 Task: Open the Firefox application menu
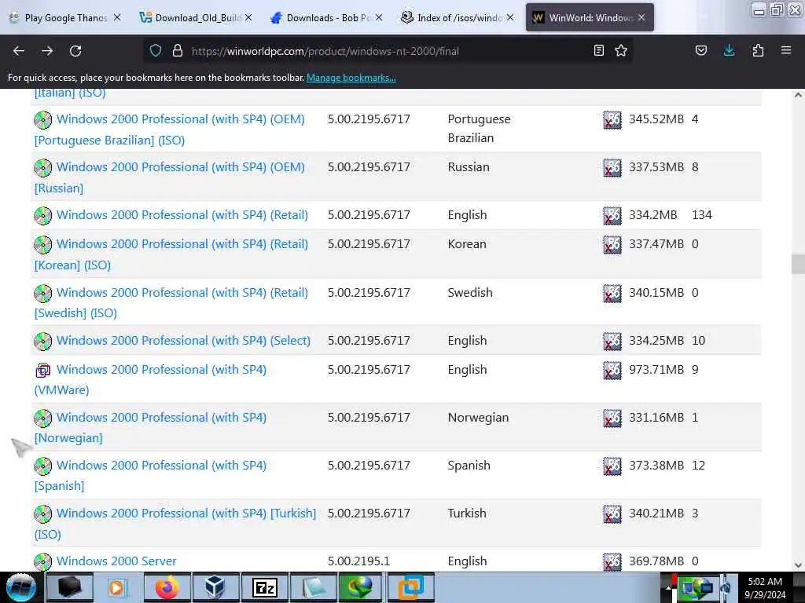point(786,51)
